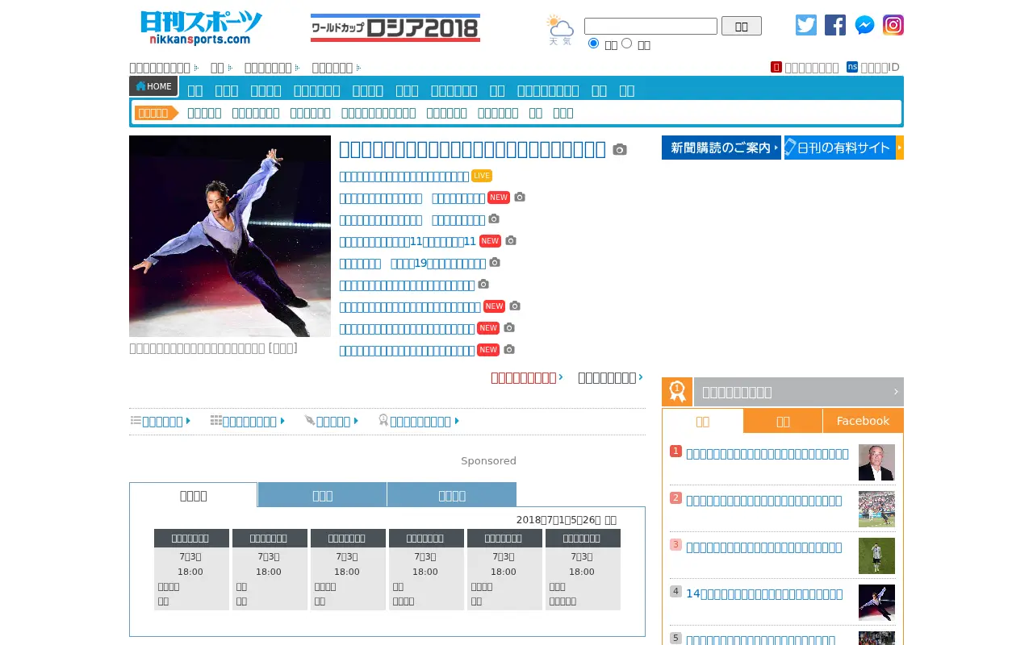The height and width of the screenshot is (645, 1033).
Task: Click the pen icon in the lower link row
Action: (310, 421)
